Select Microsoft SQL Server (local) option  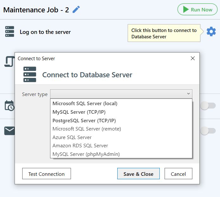85,104
